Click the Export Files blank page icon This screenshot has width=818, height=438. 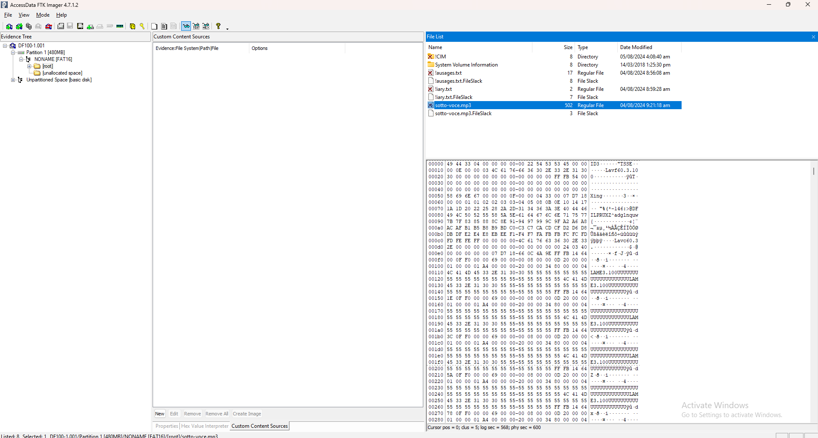click(x=154, y=26)
